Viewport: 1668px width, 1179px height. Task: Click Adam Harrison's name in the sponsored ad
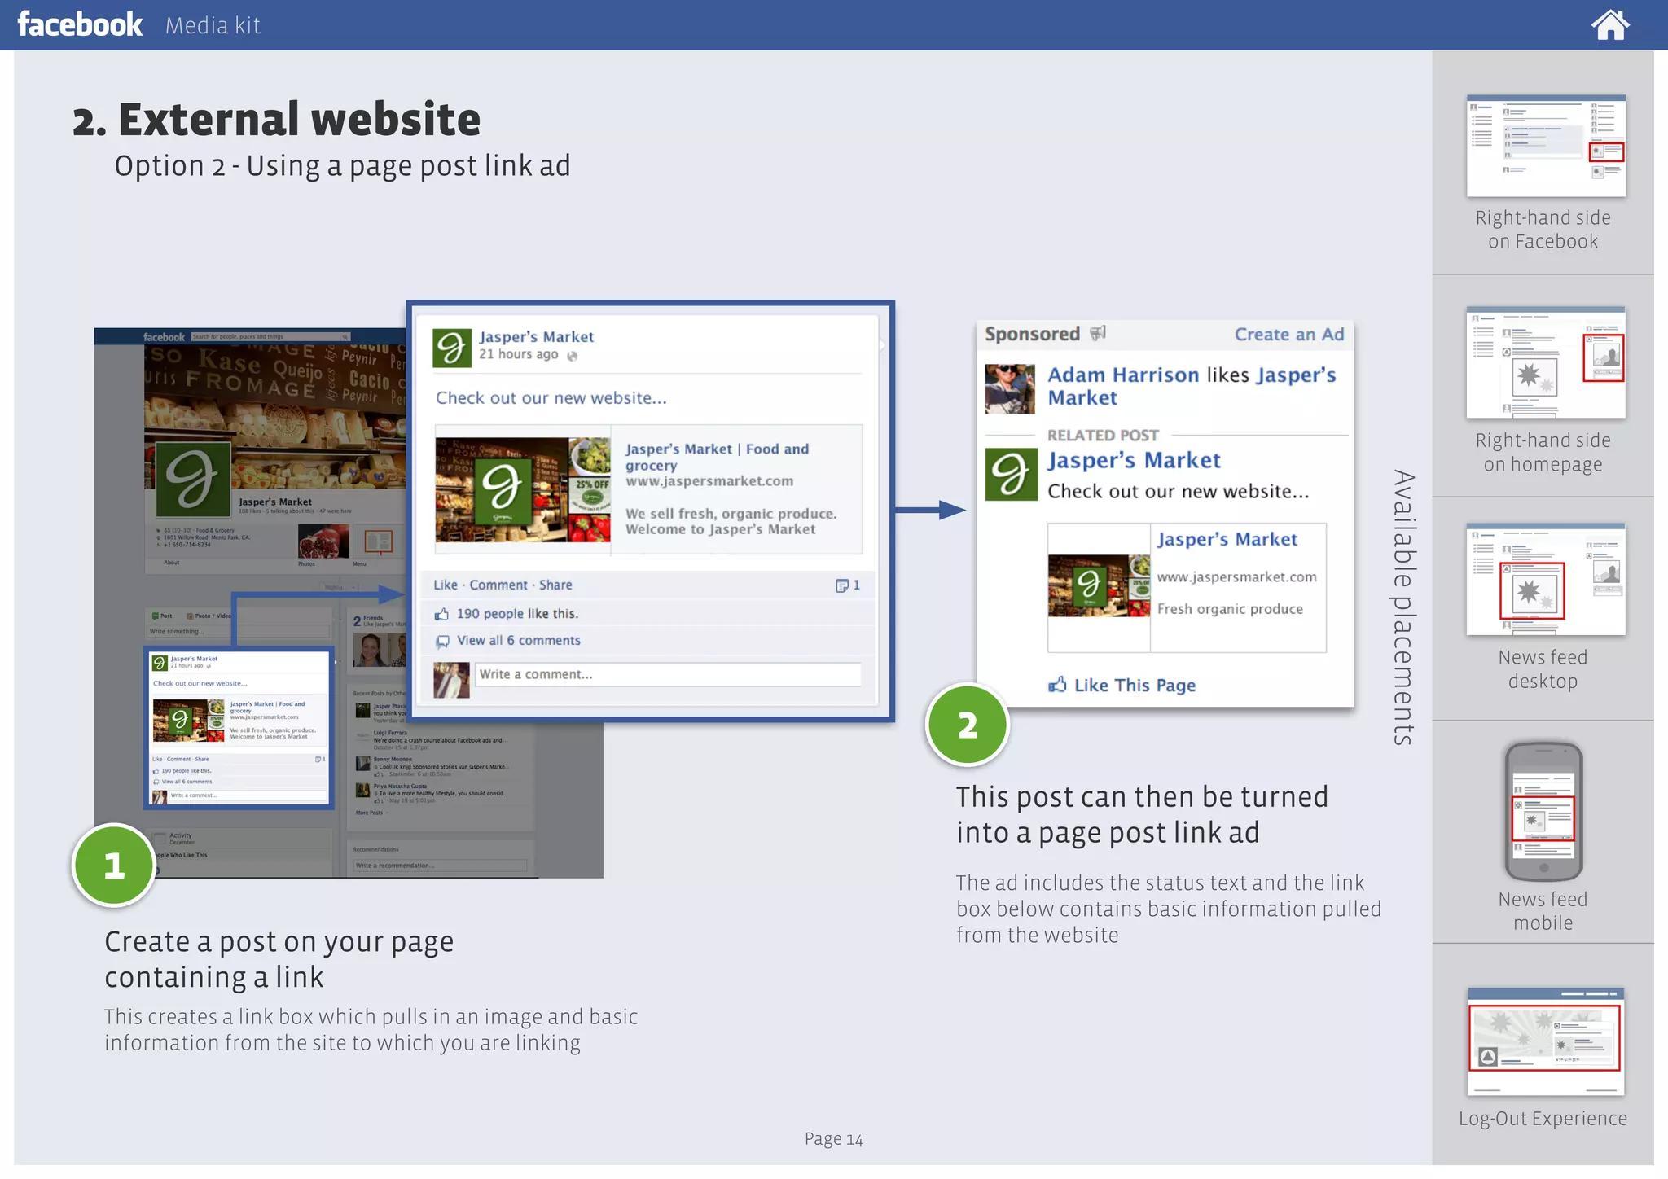[x=1122, y=375]
